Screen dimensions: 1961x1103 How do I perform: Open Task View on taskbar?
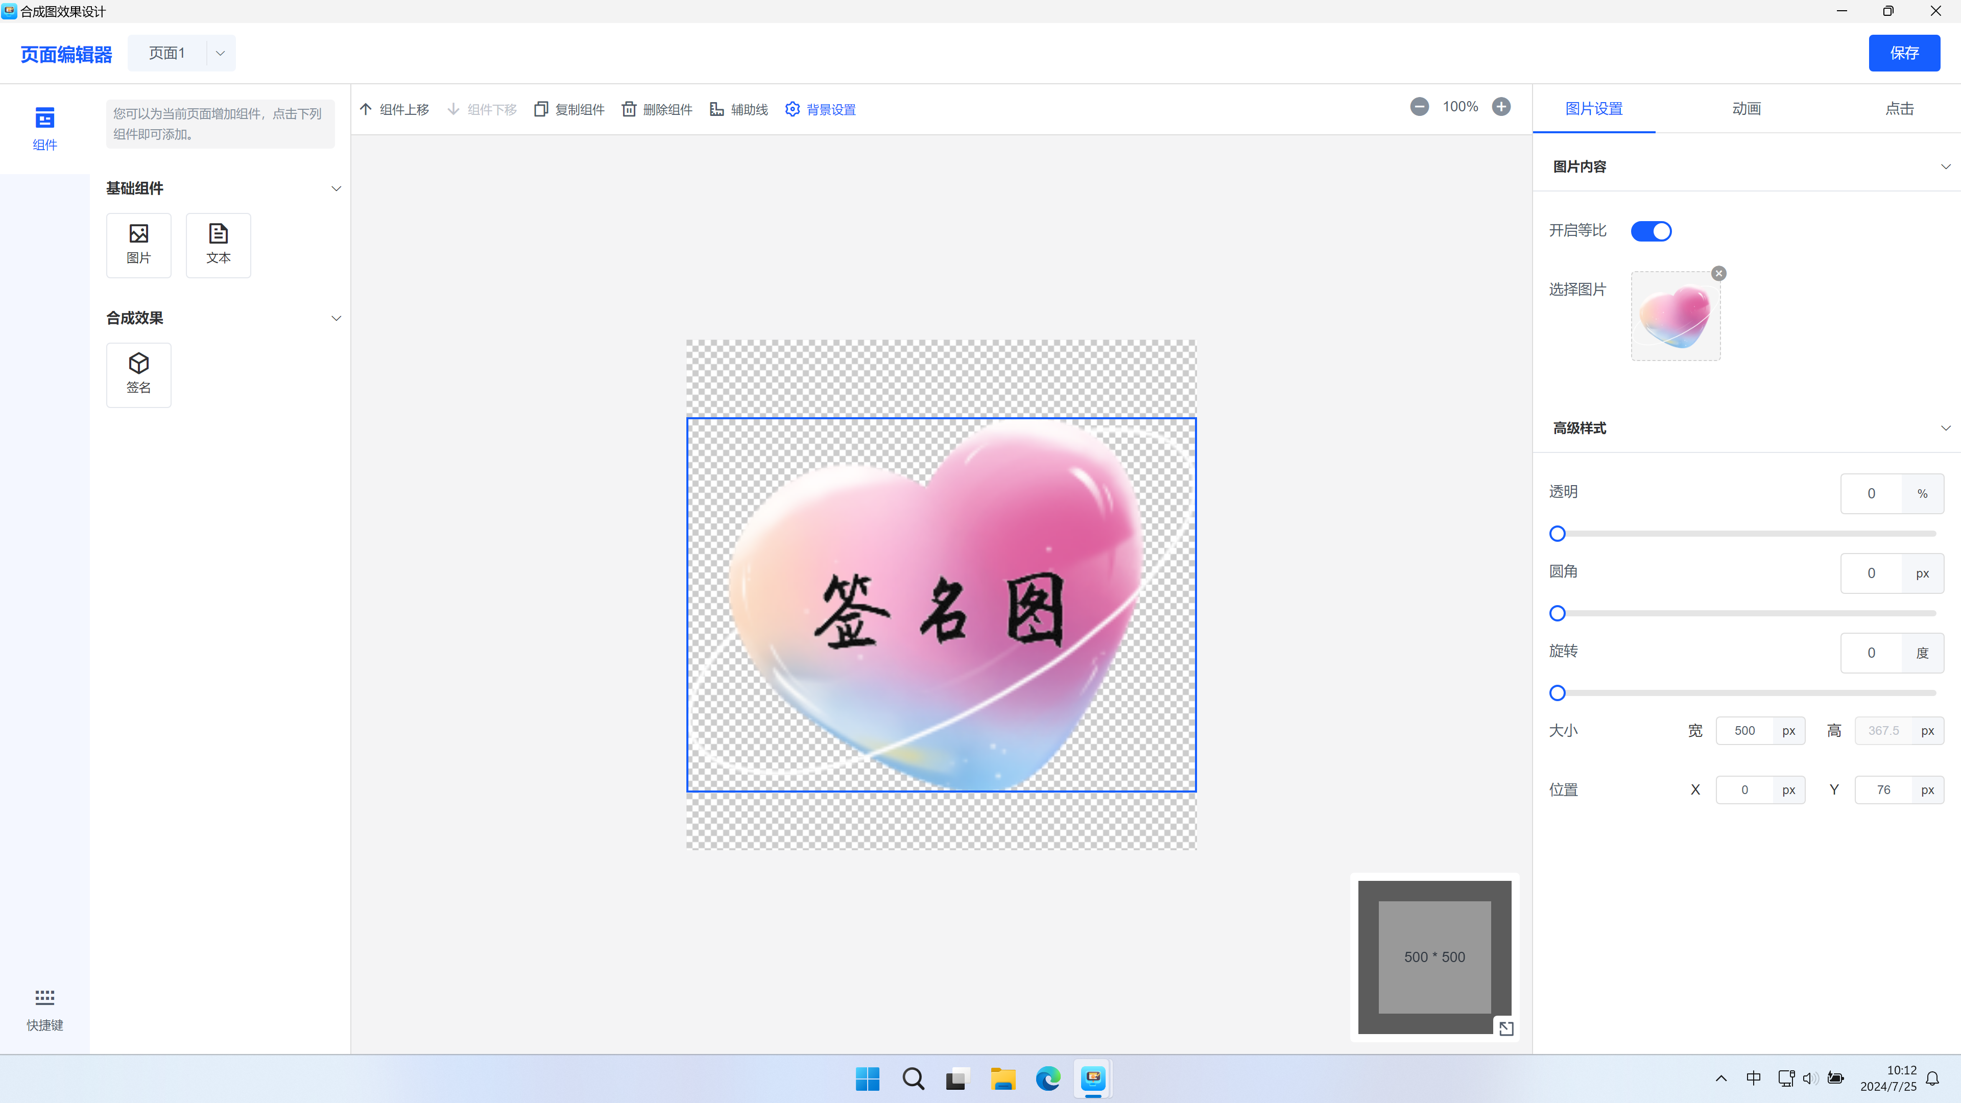(958, 1078)
